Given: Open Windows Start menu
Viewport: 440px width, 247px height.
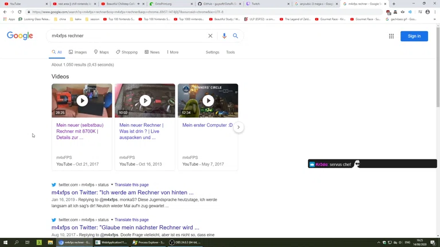Looking at the screenshot, I should (5, 242).
